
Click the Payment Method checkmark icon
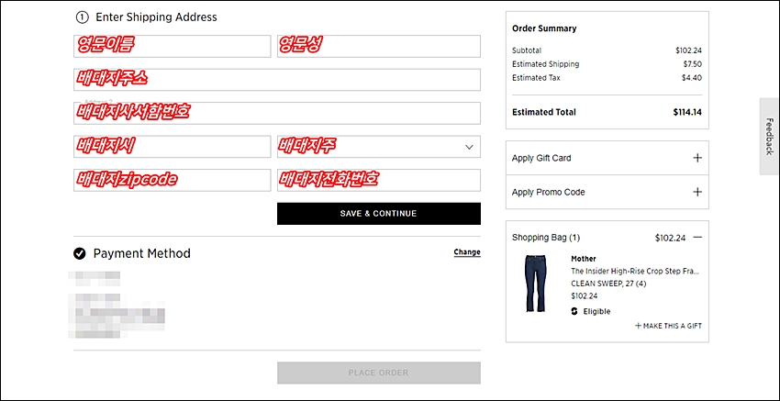[x=79, y=254]
